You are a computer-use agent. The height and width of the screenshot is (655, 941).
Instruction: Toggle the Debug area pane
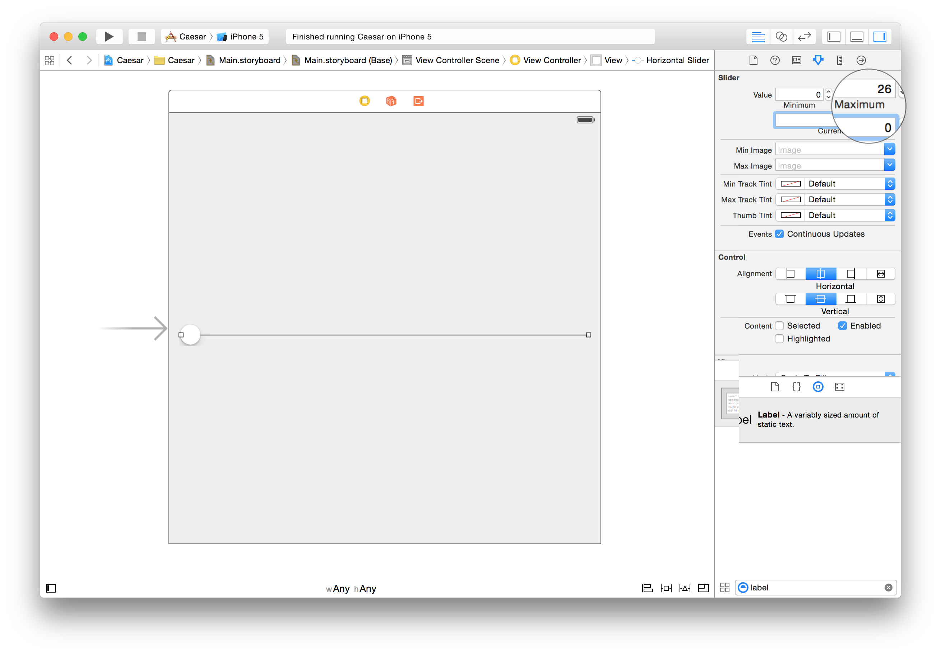point(857,37)
